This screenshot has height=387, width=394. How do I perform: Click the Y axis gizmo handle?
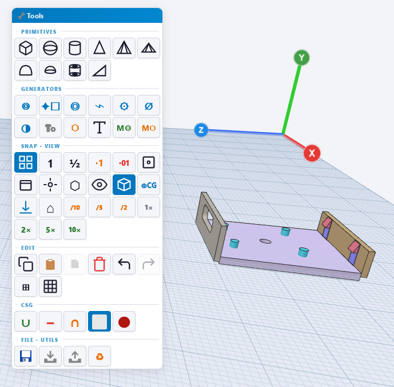pyautogui.click(x=301, y=58)
